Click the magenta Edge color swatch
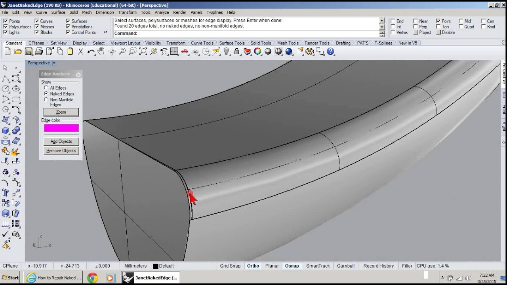507x285 pixels. (61, 128)
